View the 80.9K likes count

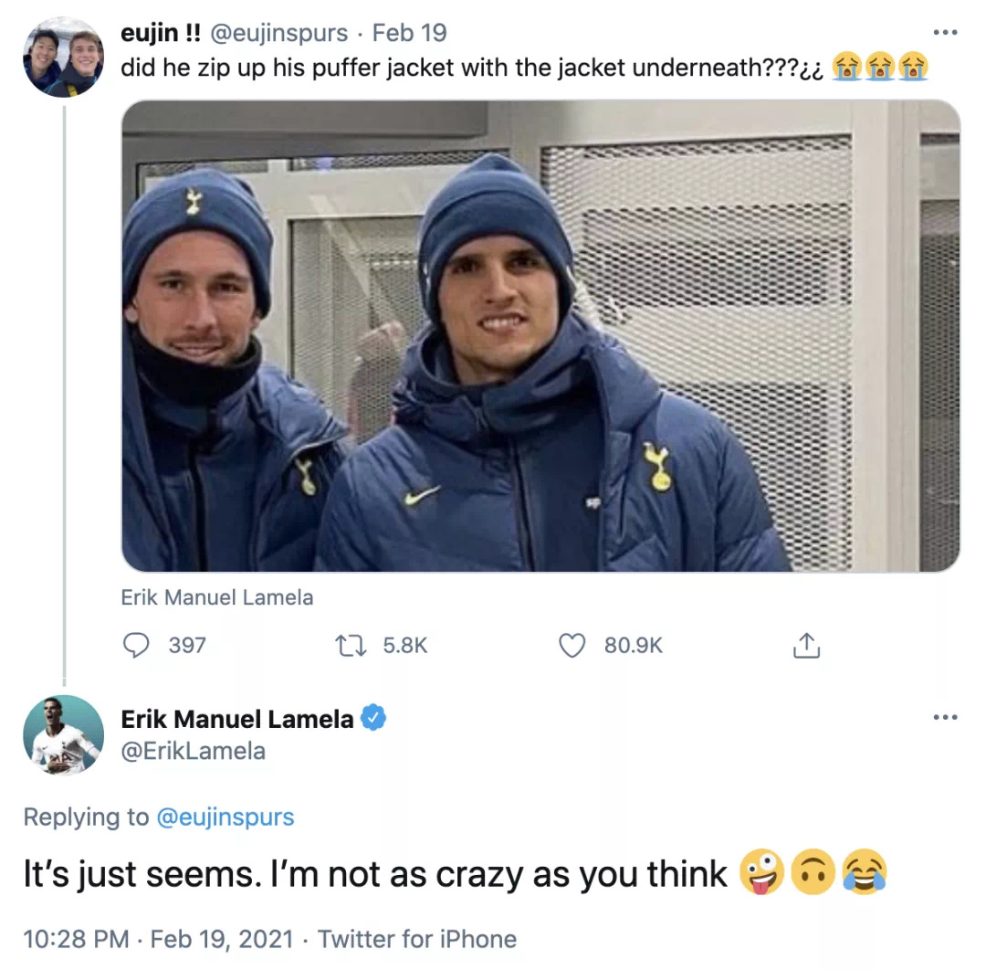coord(634,646)
